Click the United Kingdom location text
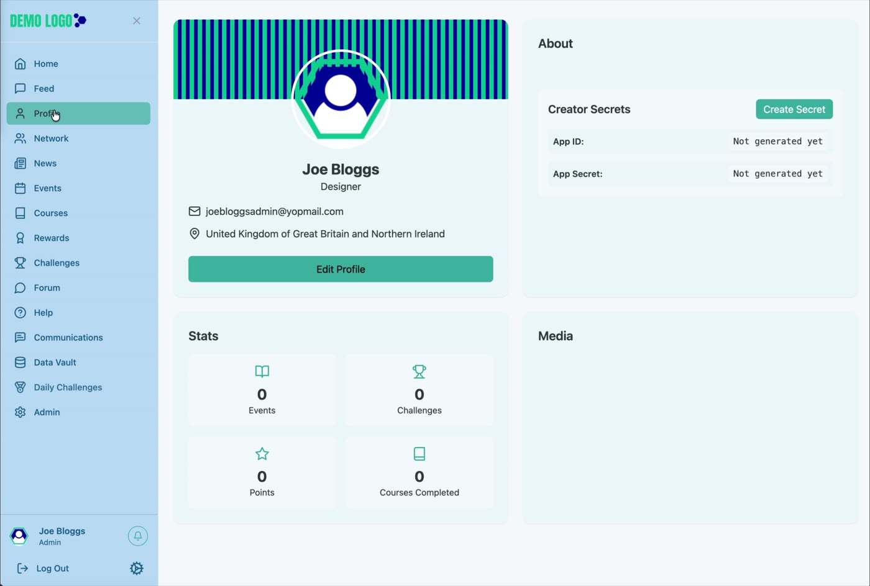 tap(325, 233)
